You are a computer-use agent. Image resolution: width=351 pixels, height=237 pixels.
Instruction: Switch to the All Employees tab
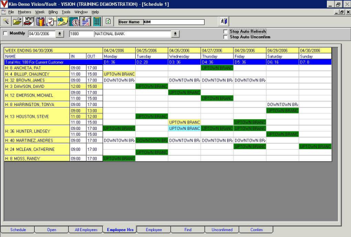click(86, 230)
